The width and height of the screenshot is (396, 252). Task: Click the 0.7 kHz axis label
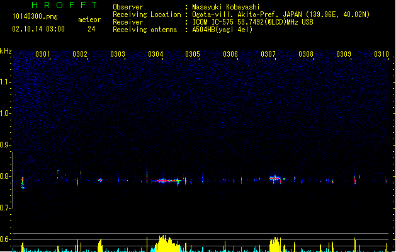(5, 208)
